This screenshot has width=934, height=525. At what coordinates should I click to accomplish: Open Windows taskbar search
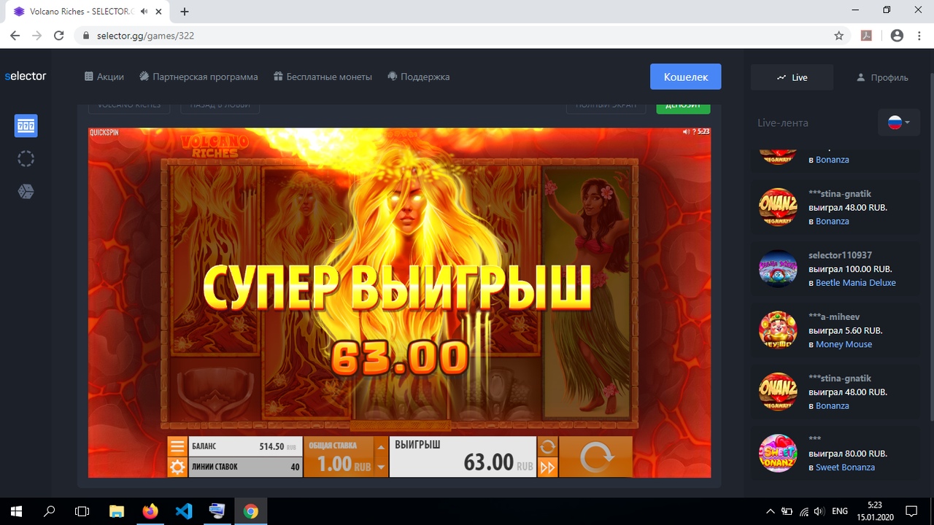point(50,511)
